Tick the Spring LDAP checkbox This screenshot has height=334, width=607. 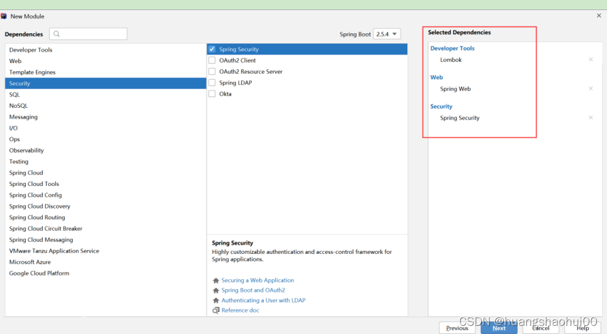click(212, 83)
